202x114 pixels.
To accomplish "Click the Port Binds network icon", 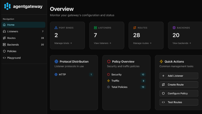I will click(x=56, y=28).
